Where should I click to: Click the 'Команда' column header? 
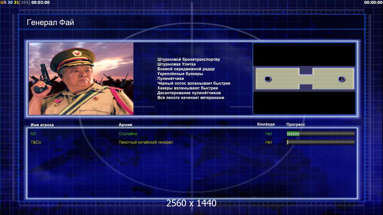coord(266,124)
